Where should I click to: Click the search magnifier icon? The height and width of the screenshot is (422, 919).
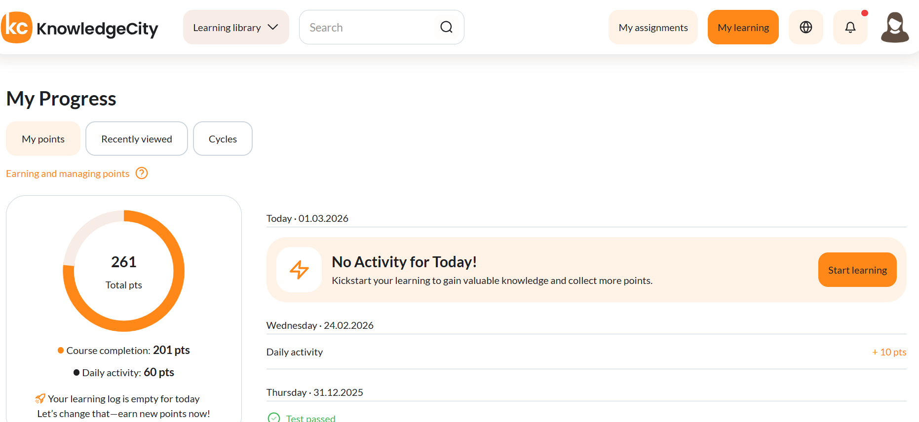(446, 27)
